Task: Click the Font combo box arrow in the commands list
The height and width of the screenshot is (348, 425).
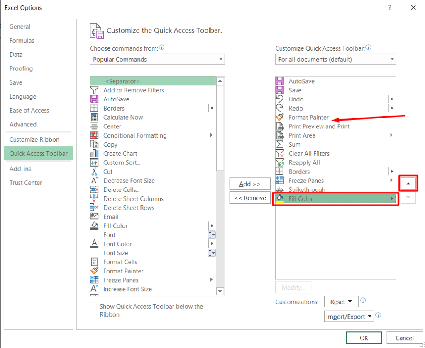Action: pyautogui.click(x=212, y=235)
